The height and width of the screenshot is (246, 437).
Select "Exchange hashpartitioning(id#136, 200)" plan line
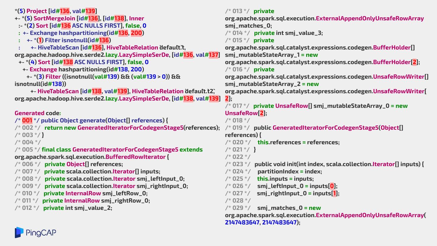point(81,33)
